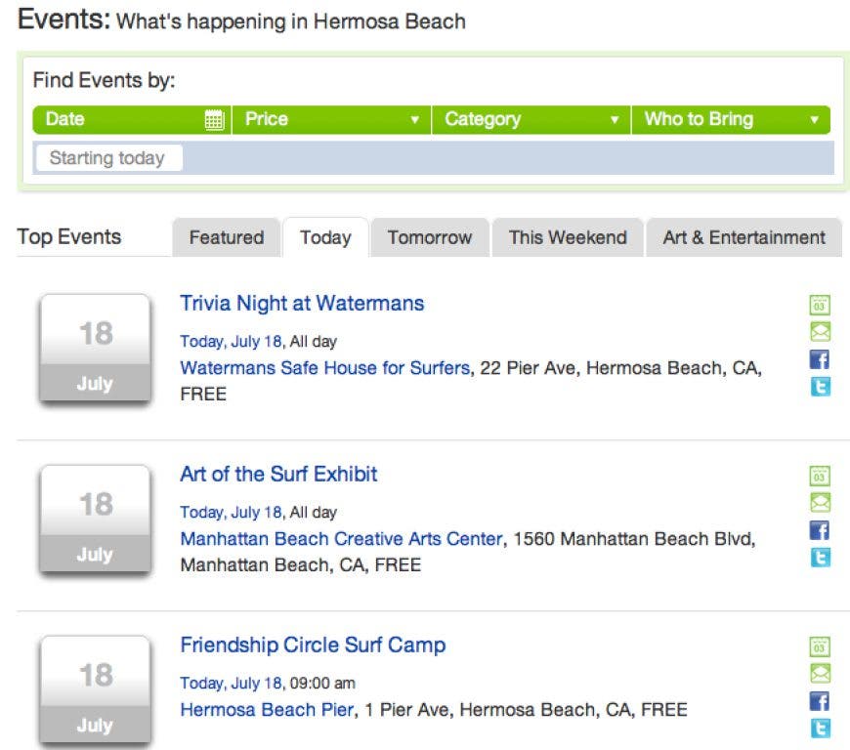Open the Art of the Surf Exhibit link

[278, 474]
